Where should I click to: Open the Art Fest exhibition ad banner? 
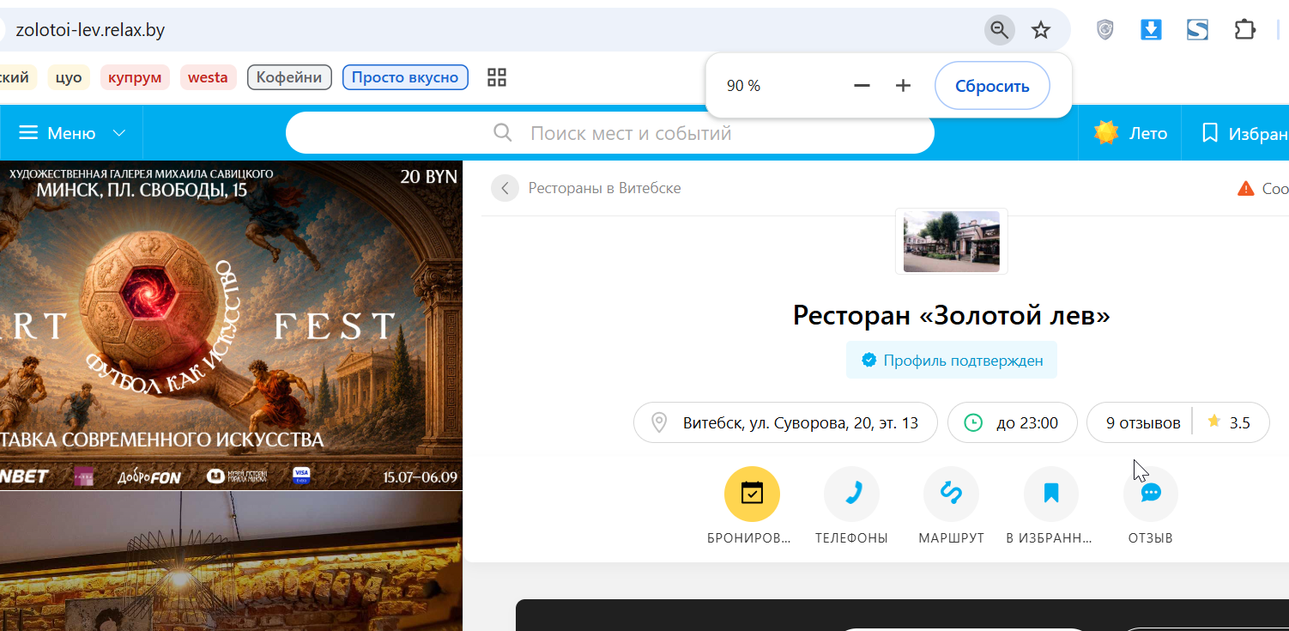[232, 325]
